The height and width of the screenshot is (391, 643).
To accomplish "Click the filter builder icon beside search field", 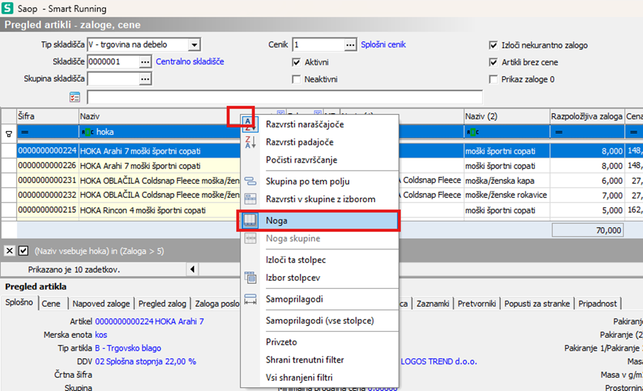I will point(75,97).
